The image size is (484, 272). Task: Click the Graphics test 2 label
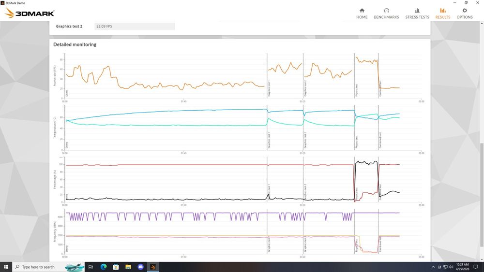coord(69,26)
